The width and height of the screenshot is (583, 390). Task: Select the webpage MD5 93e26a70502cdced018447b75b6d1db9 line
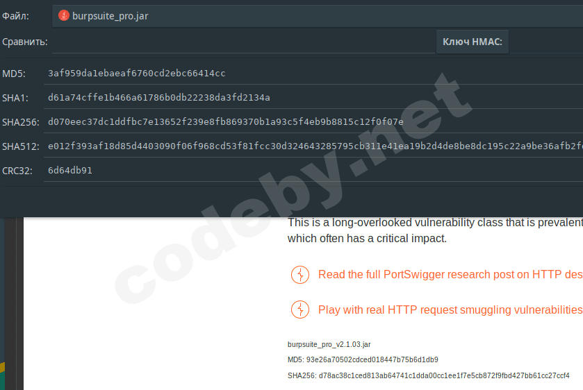click(363, 359)
